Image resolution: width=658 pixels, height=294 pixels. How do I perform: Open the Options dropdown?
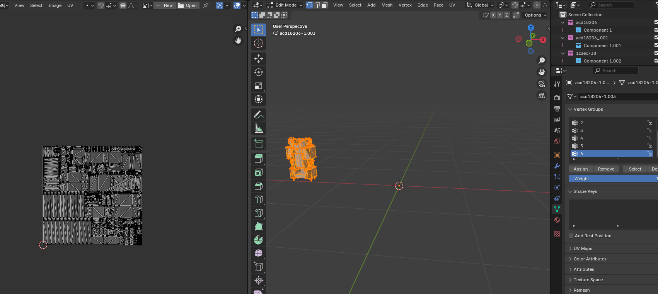pyautogui.click(x=535, y=15)
